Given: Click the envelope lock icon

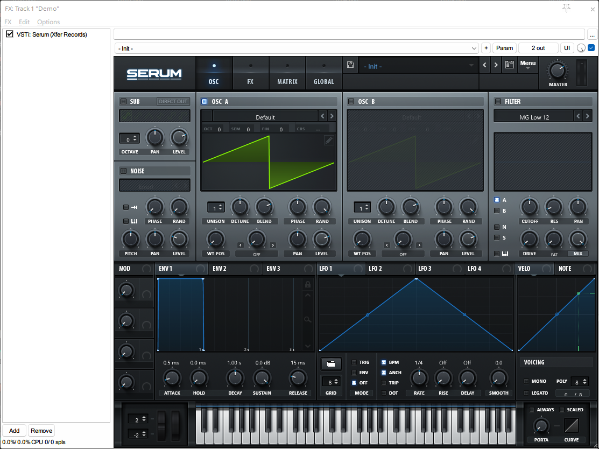Looking at the screenshot, I should (x=307, y=284).
